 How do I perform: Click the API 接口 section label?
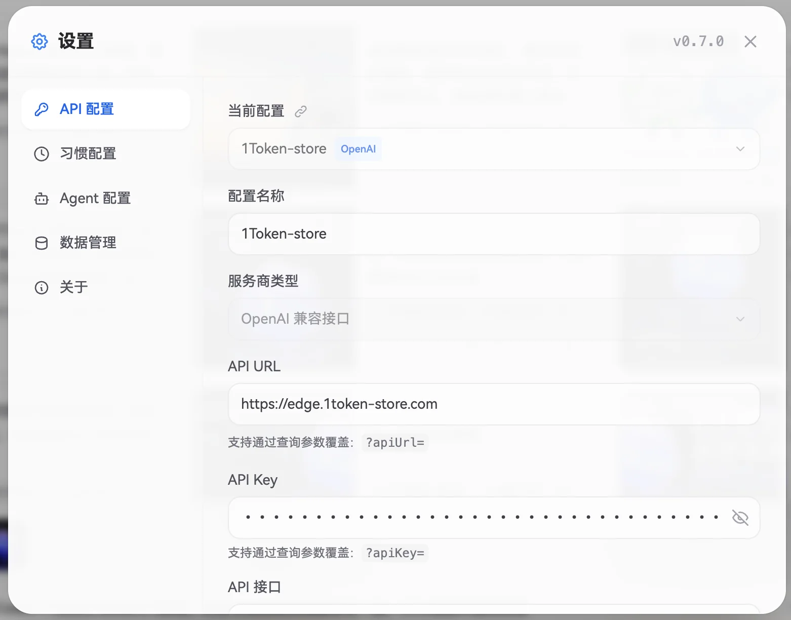255,587
